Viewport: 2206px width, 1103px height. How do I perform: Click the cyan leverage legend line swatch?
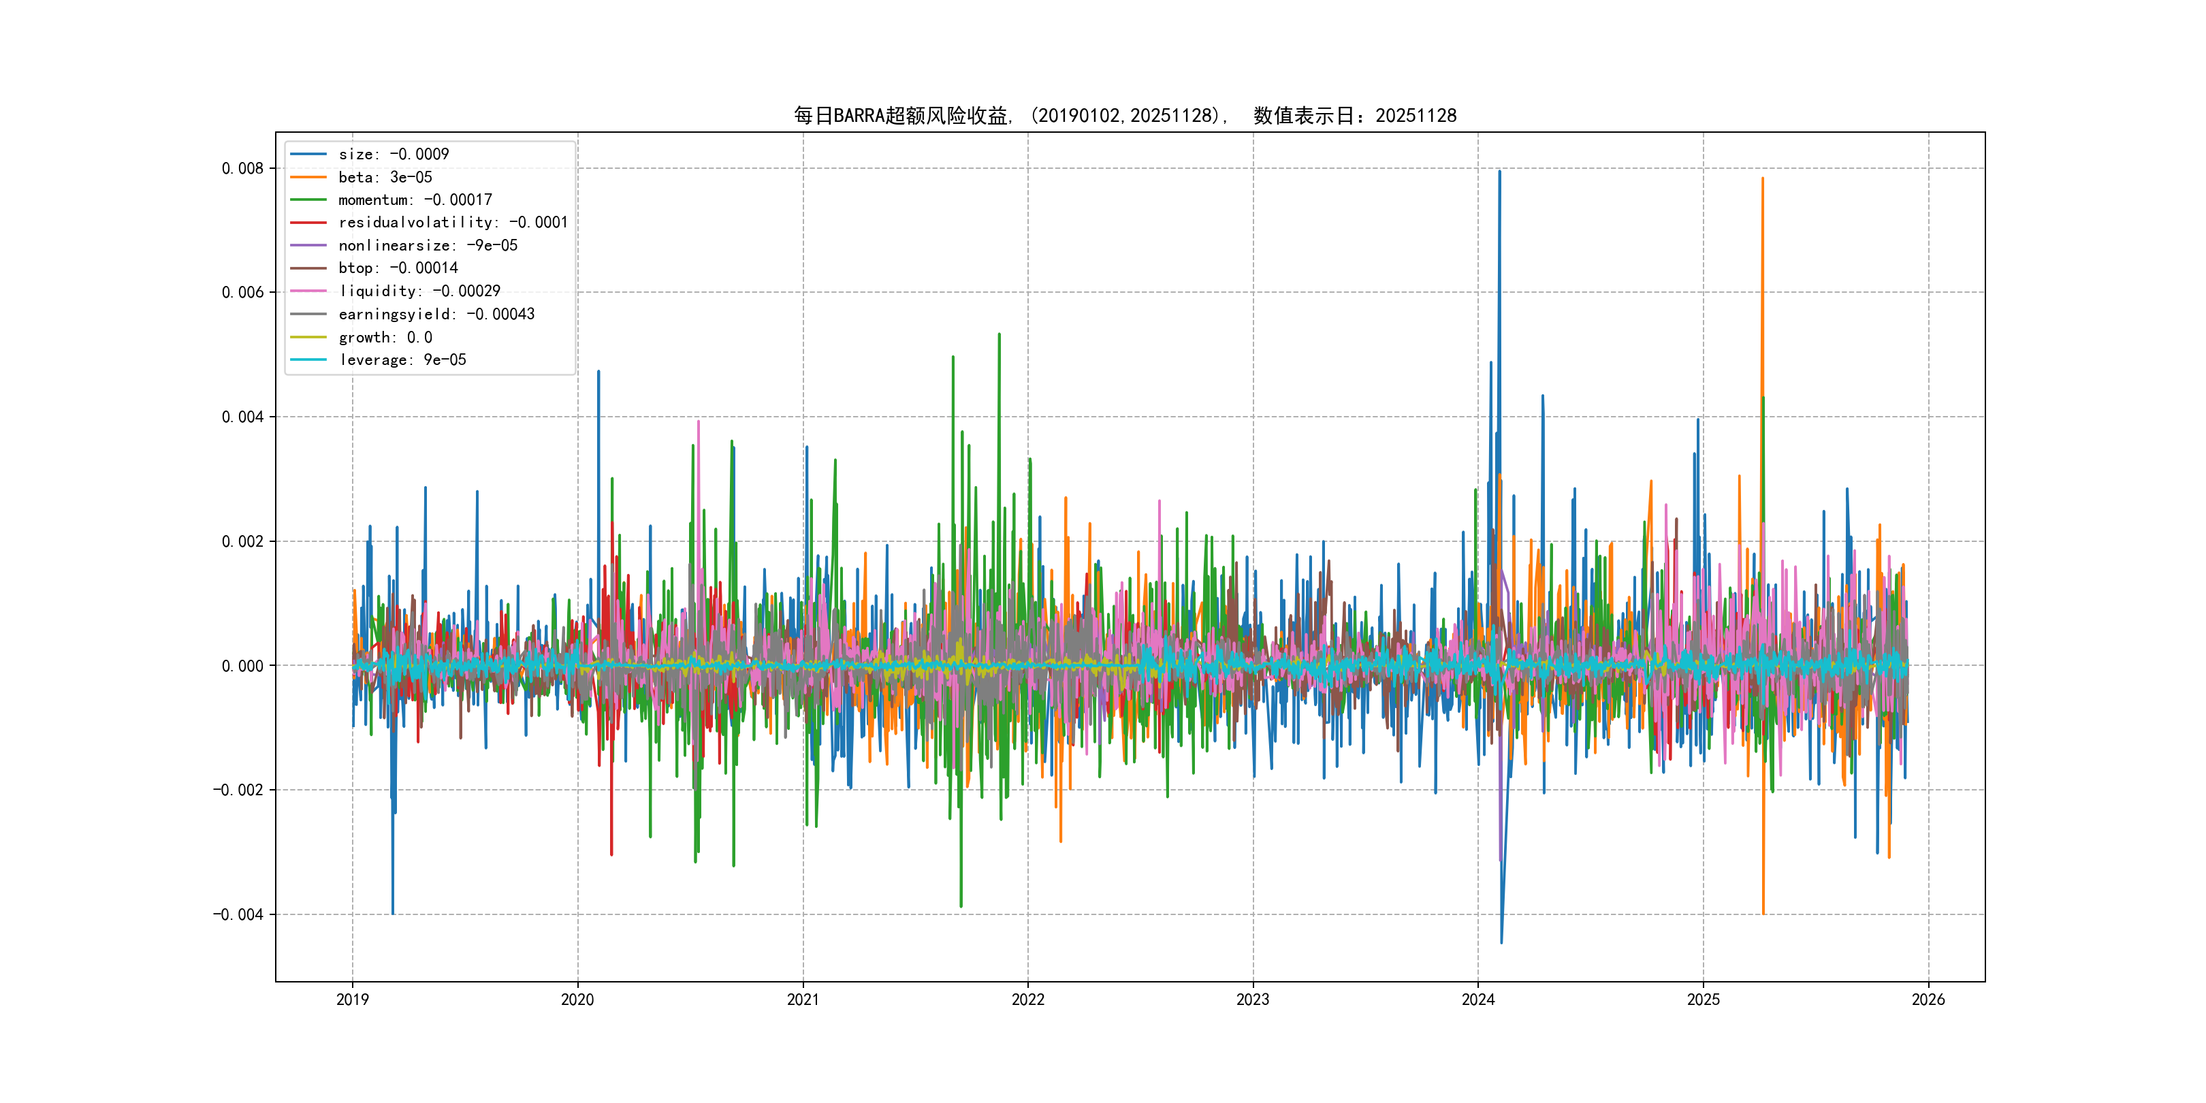pos(308,359)
